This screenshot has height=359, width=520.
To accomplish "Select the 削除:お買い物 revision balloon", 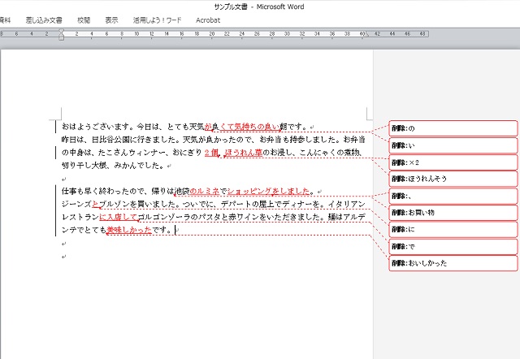I will (x=453, y=213).
